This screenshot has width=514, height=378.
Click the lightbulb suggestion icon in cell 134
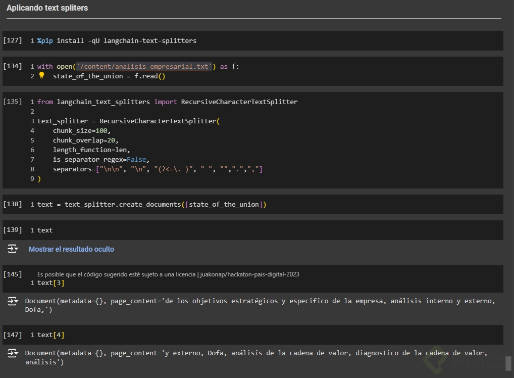[x=41, y=75]
